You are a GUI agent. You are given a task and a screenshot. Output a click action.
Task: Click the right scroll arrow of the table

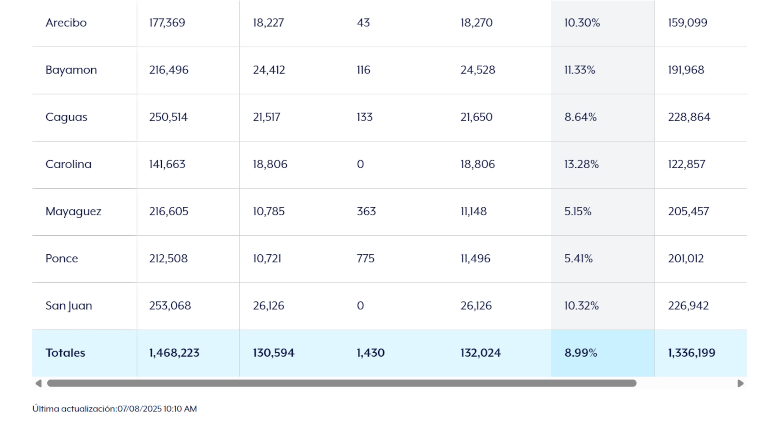pyautogui.click(x=740, y=383)
